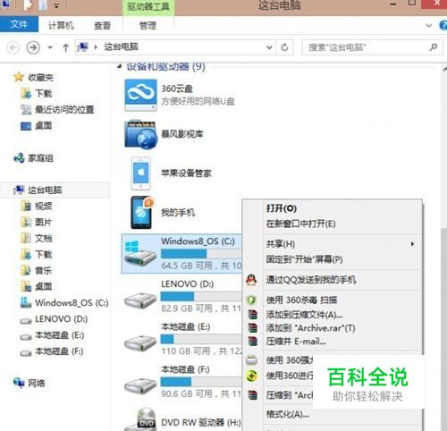Open recent locations dropdown arrow
The width and height of the screenshot is (447, 431).
(50, 47)
